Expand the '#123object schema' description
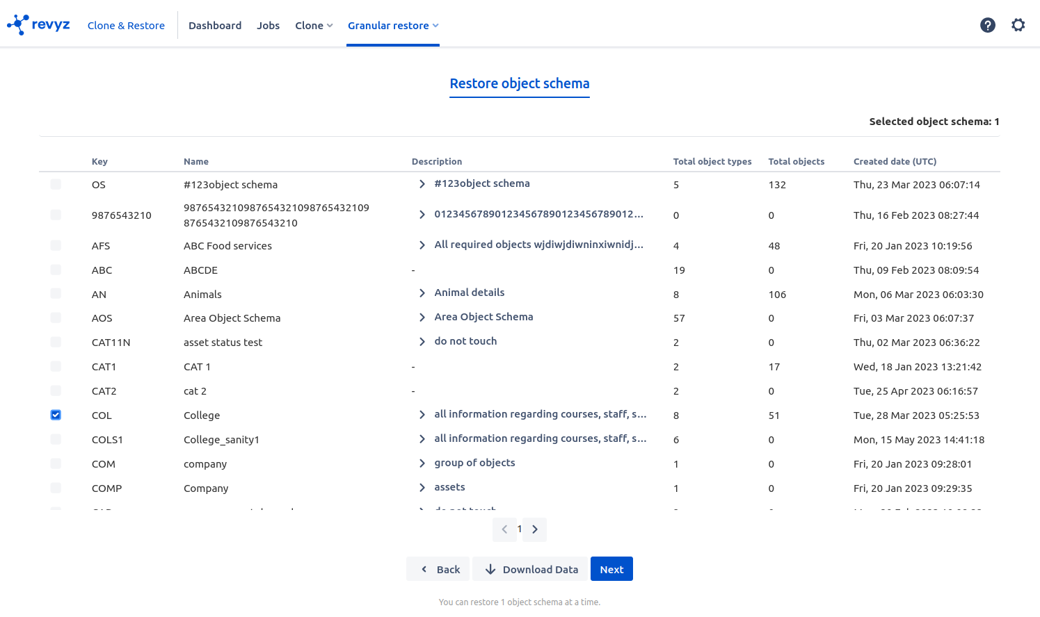Image resolution: width=1040 pixels, height=617 pixels. click(422, 184)
